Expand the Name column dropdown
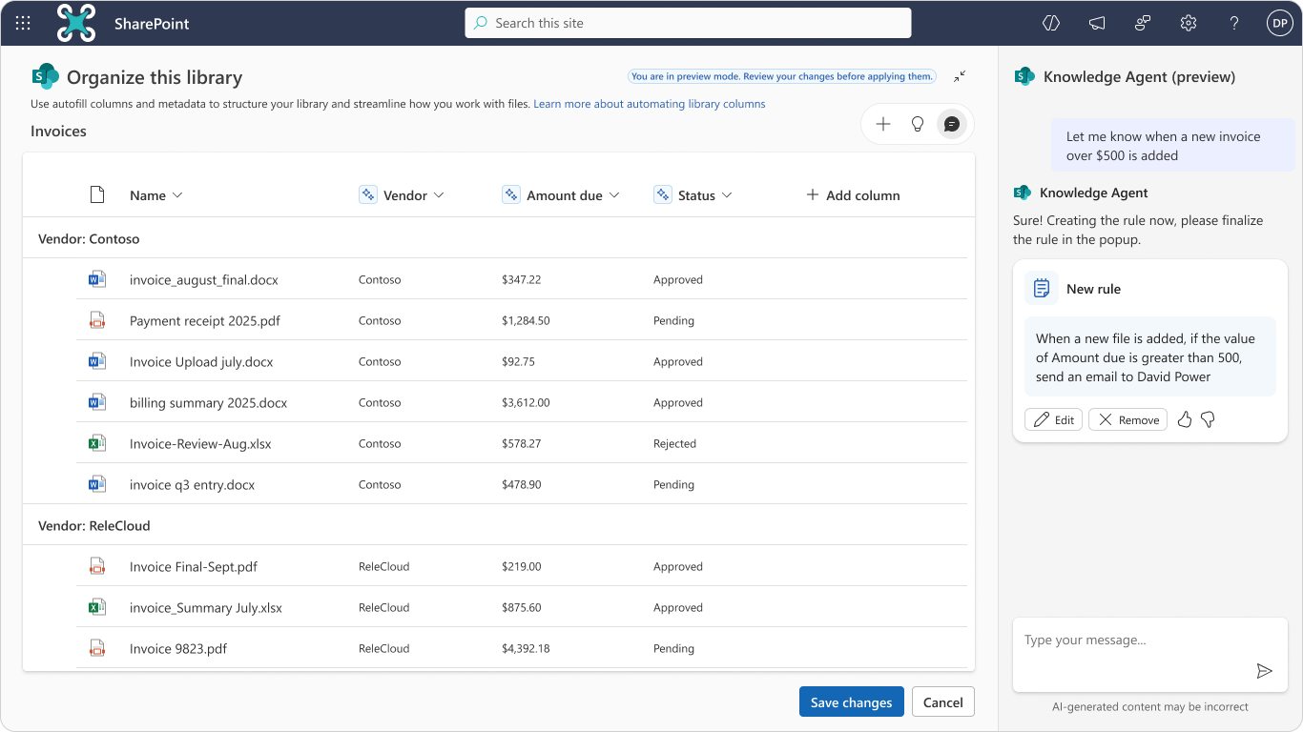The image size is (1303, 732). tap(177, 195)
